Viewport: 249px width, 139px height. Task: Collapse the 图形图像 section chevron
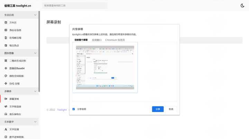[x=35, y=53]
